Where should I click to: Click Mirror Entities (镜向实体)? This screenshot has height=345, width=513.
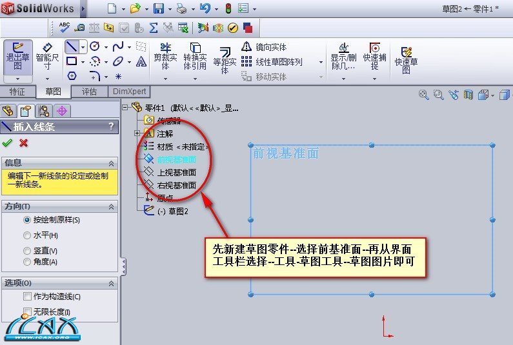click(265, 47)
